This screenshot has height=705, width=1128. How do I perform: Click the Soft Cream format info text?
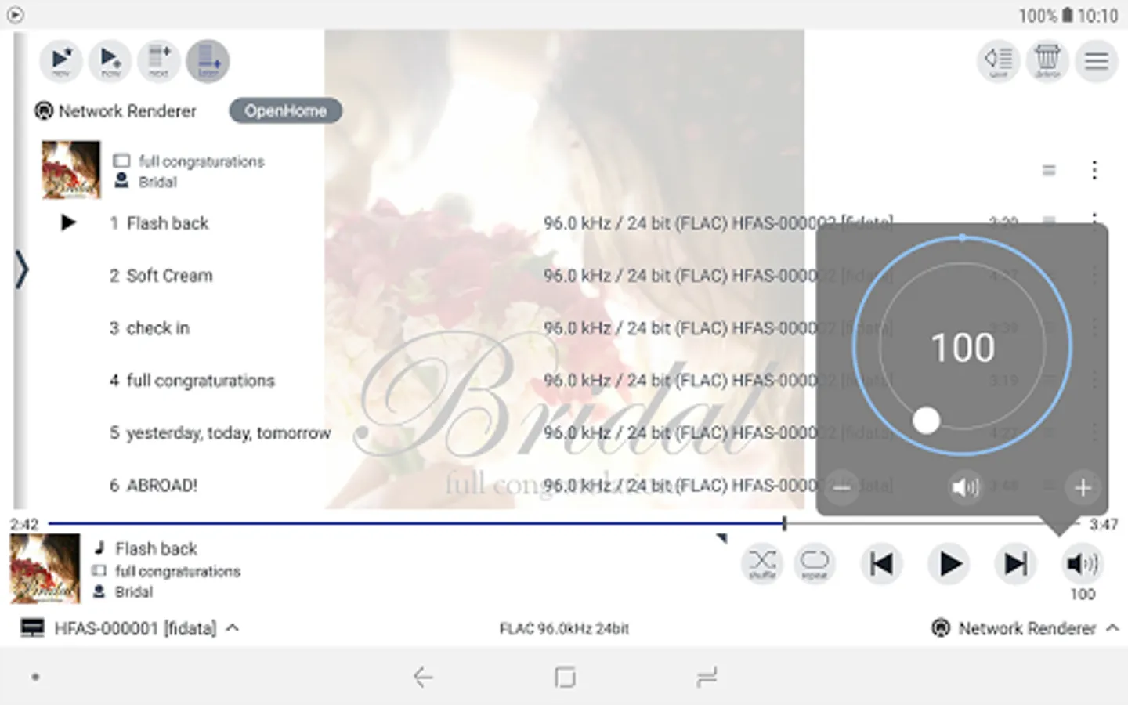tap(718, 276)
